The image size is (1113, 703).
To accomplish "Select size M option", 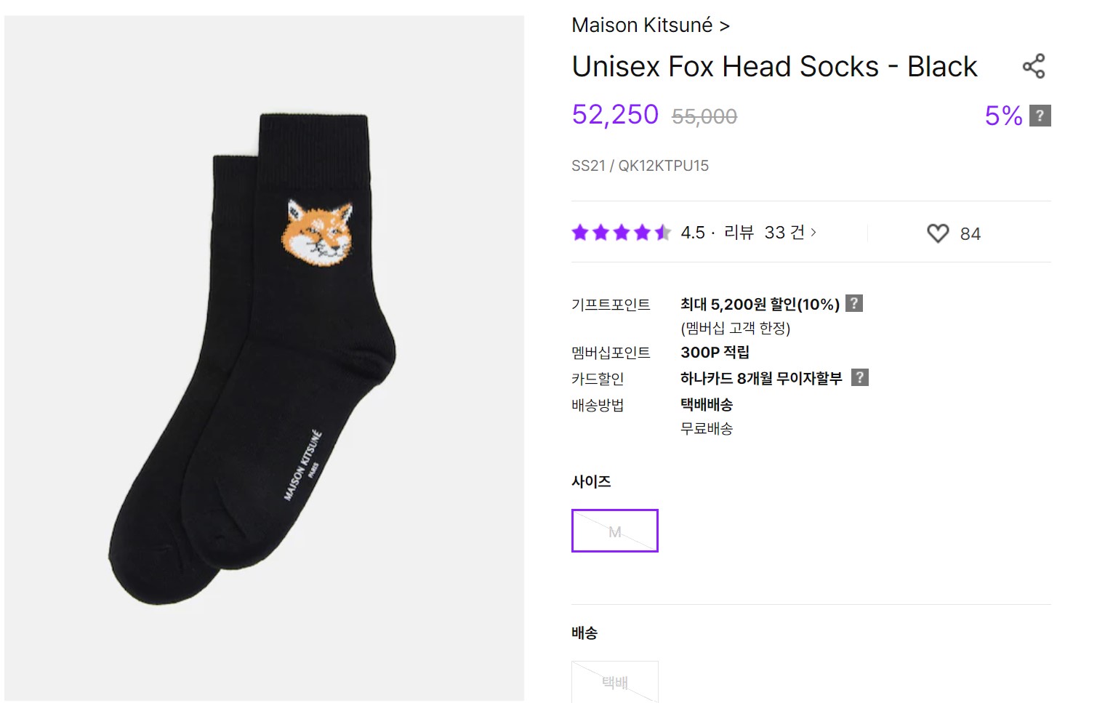I will (614, 531).
